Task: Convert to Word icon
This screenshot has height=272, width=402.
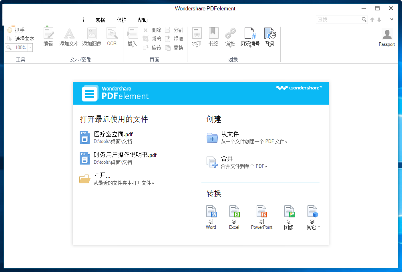Action: pyautogui.click(x=211, y=217)
